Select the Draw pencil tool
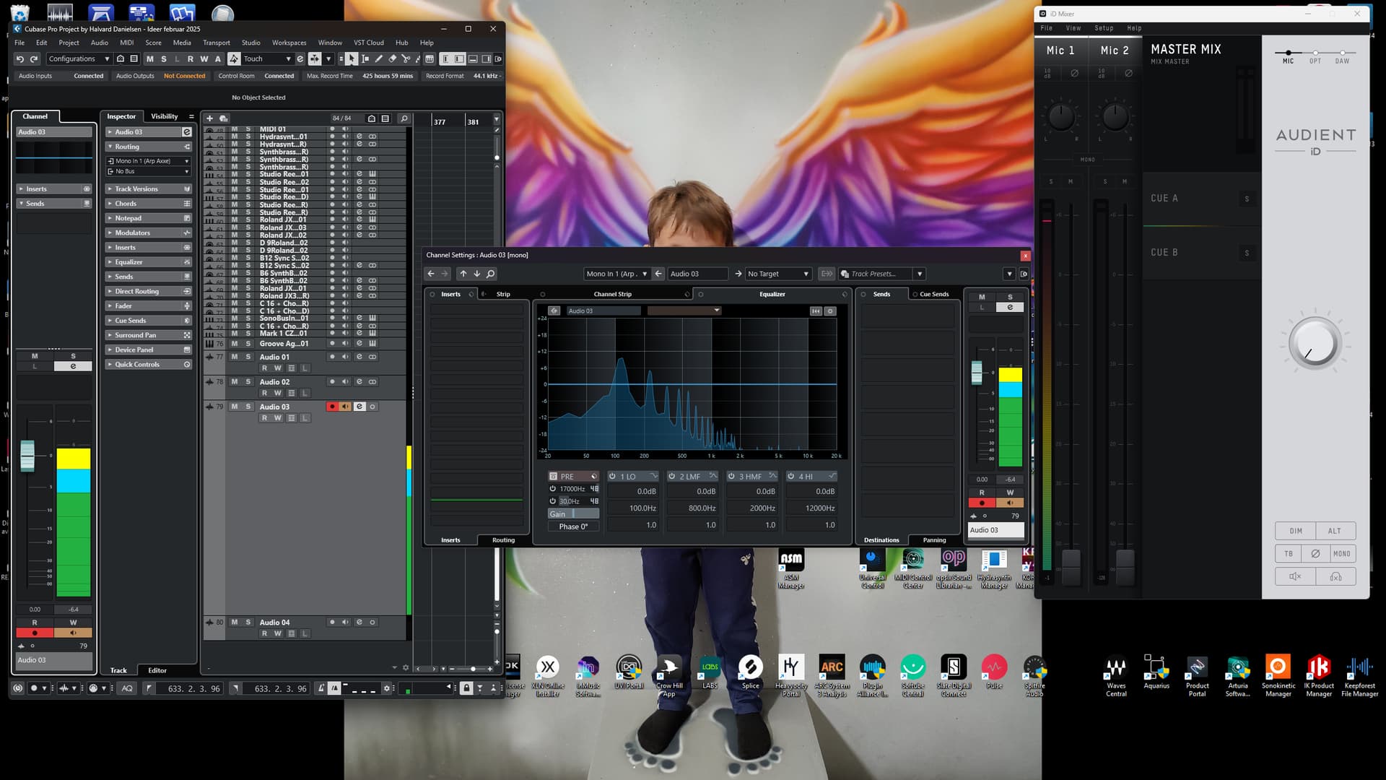Viewport: 1386px width, 780px height. 379,58
